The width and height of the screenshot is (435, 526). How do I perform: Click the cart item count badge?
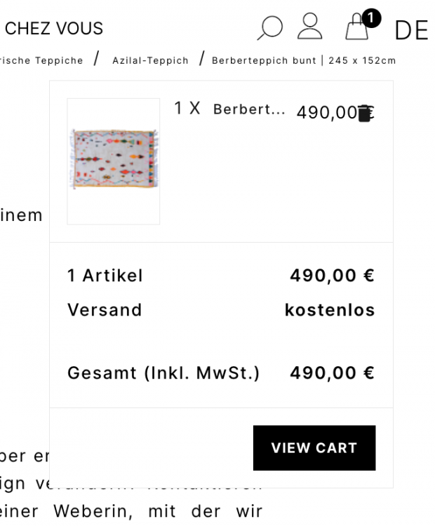tap(372, 18)
